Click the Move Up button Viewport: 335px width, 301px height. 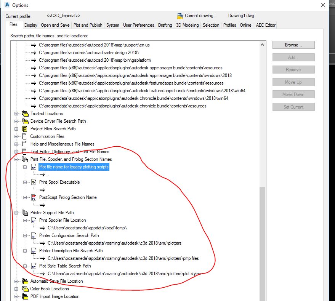pos(293,82)
